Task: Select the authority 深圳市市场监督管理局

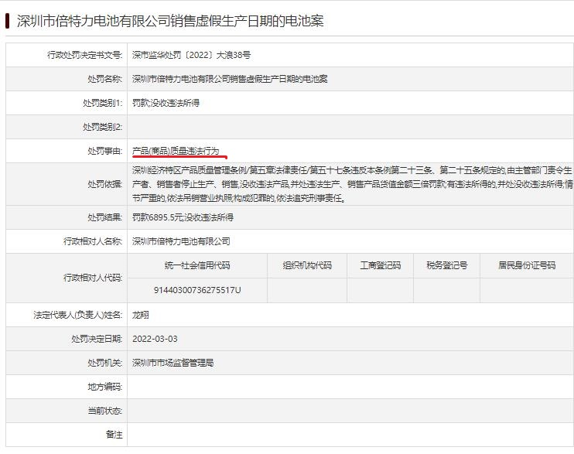Action: pos(173,363)
